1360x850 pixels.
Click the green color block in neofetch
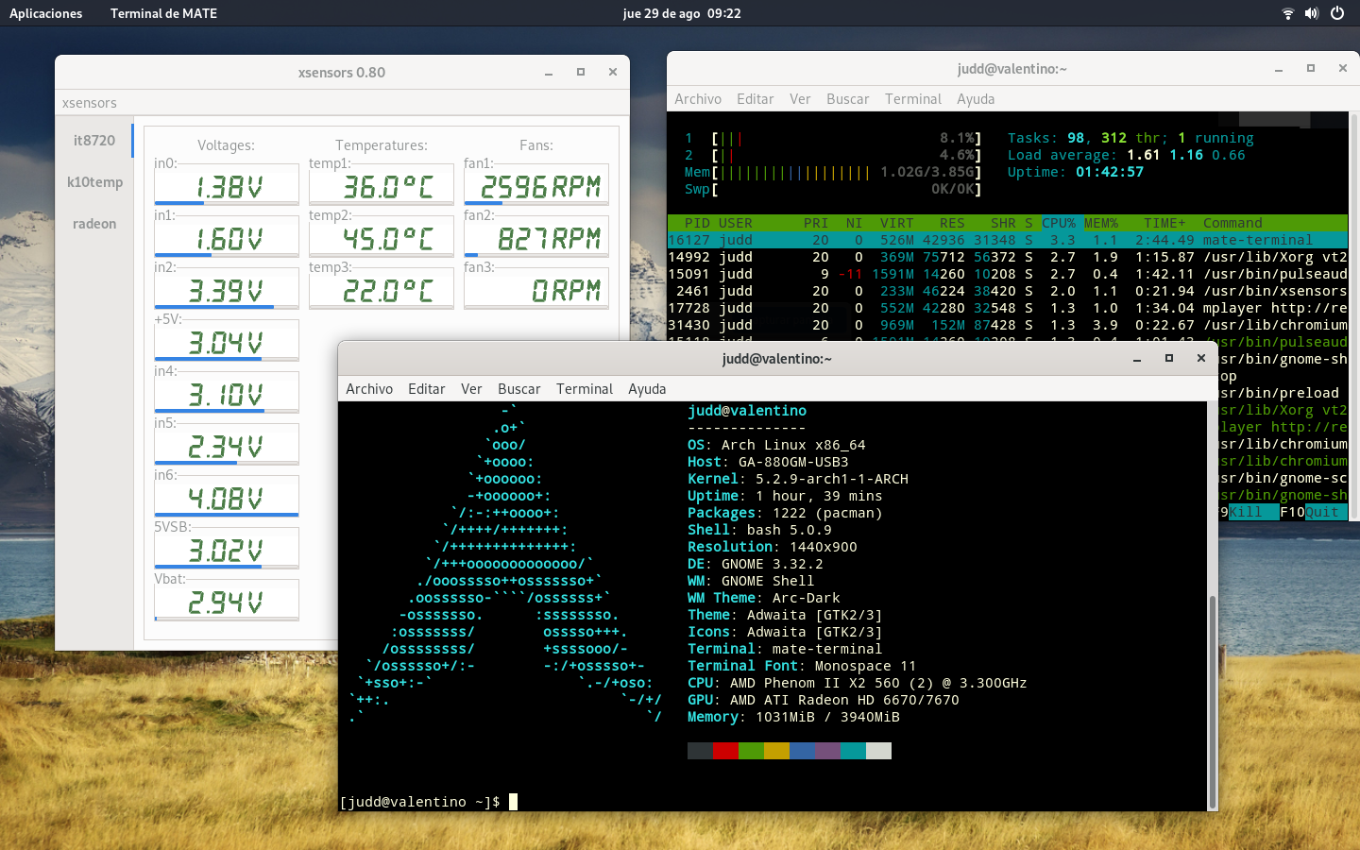click(751, 751)
